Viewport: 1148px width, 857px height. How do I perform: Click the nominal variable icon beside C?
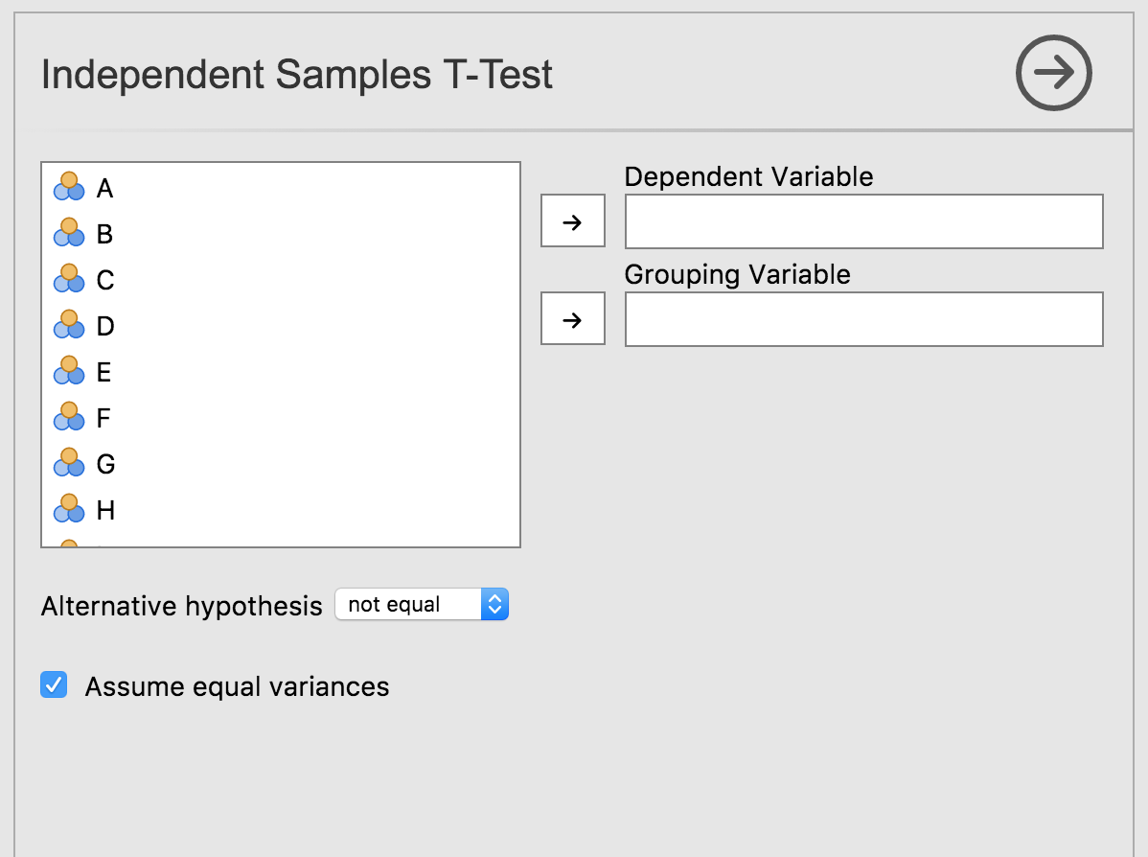point(69,279)
